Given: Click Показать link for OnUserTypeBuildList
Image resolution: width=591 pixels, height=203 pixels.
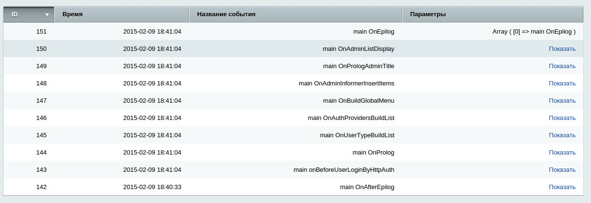Looking at the screenshot, I should pyautogui.click(x=562, y=135).
